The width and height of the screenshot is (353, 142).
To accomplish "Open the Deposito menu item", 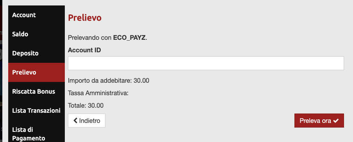I will (36, 53).
